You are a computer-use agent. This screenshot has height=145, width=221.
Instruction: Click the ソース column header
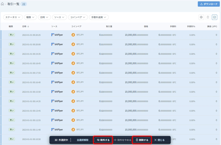click(x=54, y=26)
